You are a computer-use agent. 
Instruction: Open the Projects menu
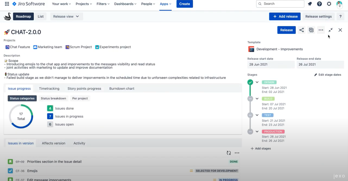pos(83,4)
